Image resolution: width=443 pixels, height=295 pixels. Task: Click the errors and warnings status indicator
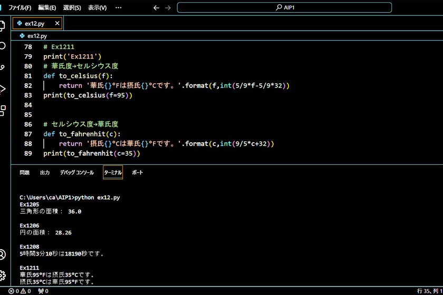tap(21, 291)
